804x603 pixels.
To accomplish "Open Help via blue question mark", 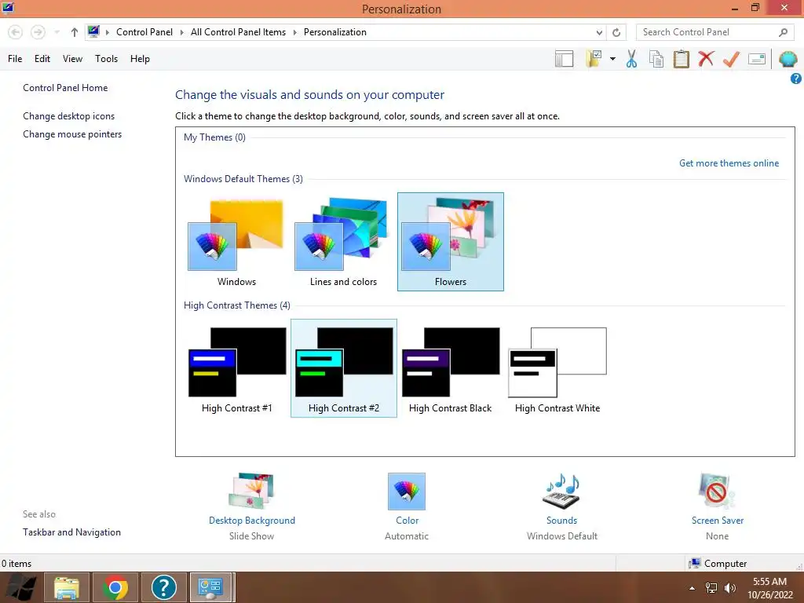I will 796,79.
